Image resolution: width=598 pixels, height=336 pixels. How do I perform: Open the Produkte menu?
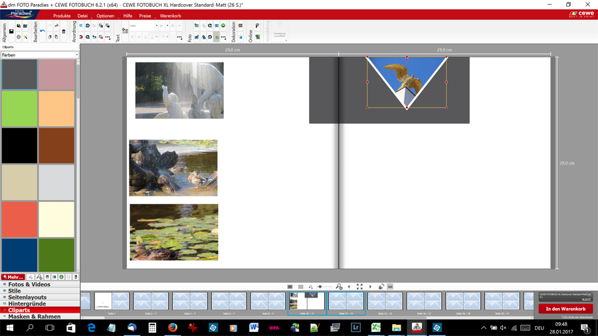pyautogui.click(x=62, y=16)
